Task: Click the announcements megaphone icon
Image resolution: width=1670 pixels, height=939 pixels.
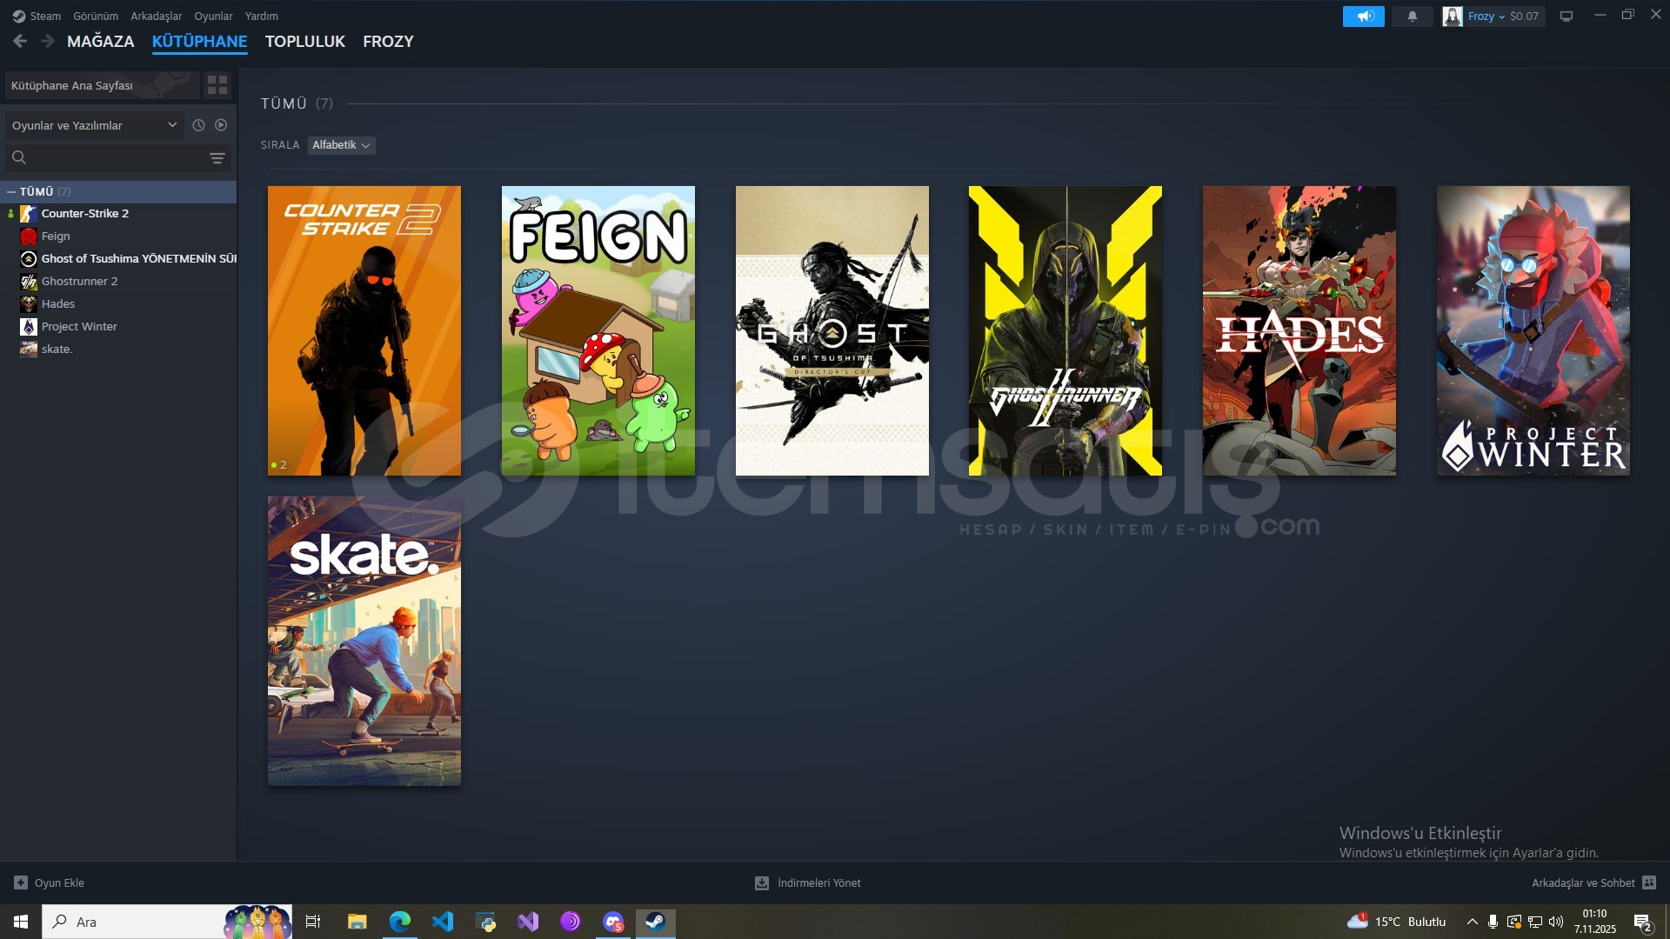Action: tap(1363, 17)
